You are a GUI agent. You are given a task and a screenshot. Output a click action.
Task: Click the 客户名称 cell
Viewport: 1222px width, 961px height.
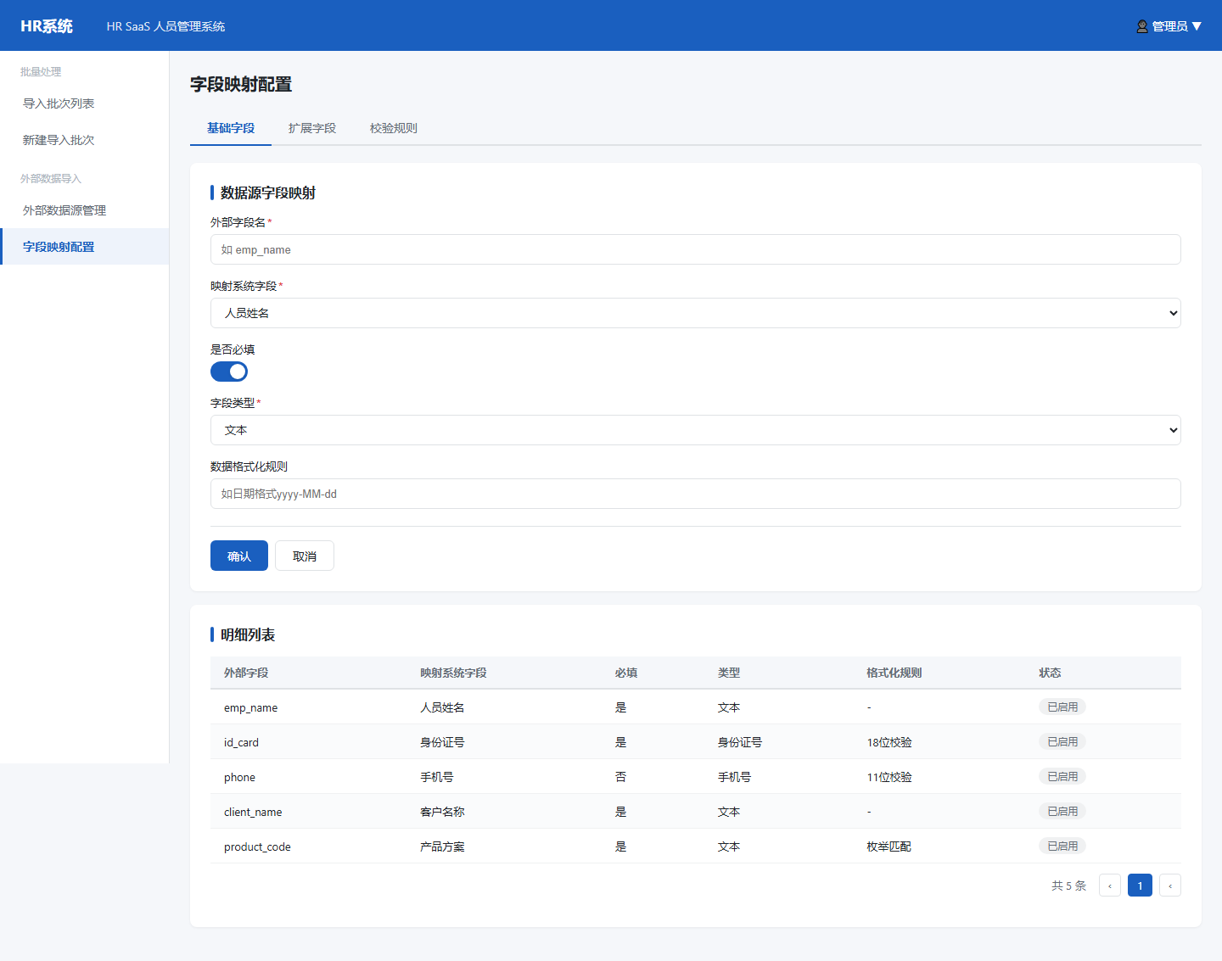click(x=442, y=812)
